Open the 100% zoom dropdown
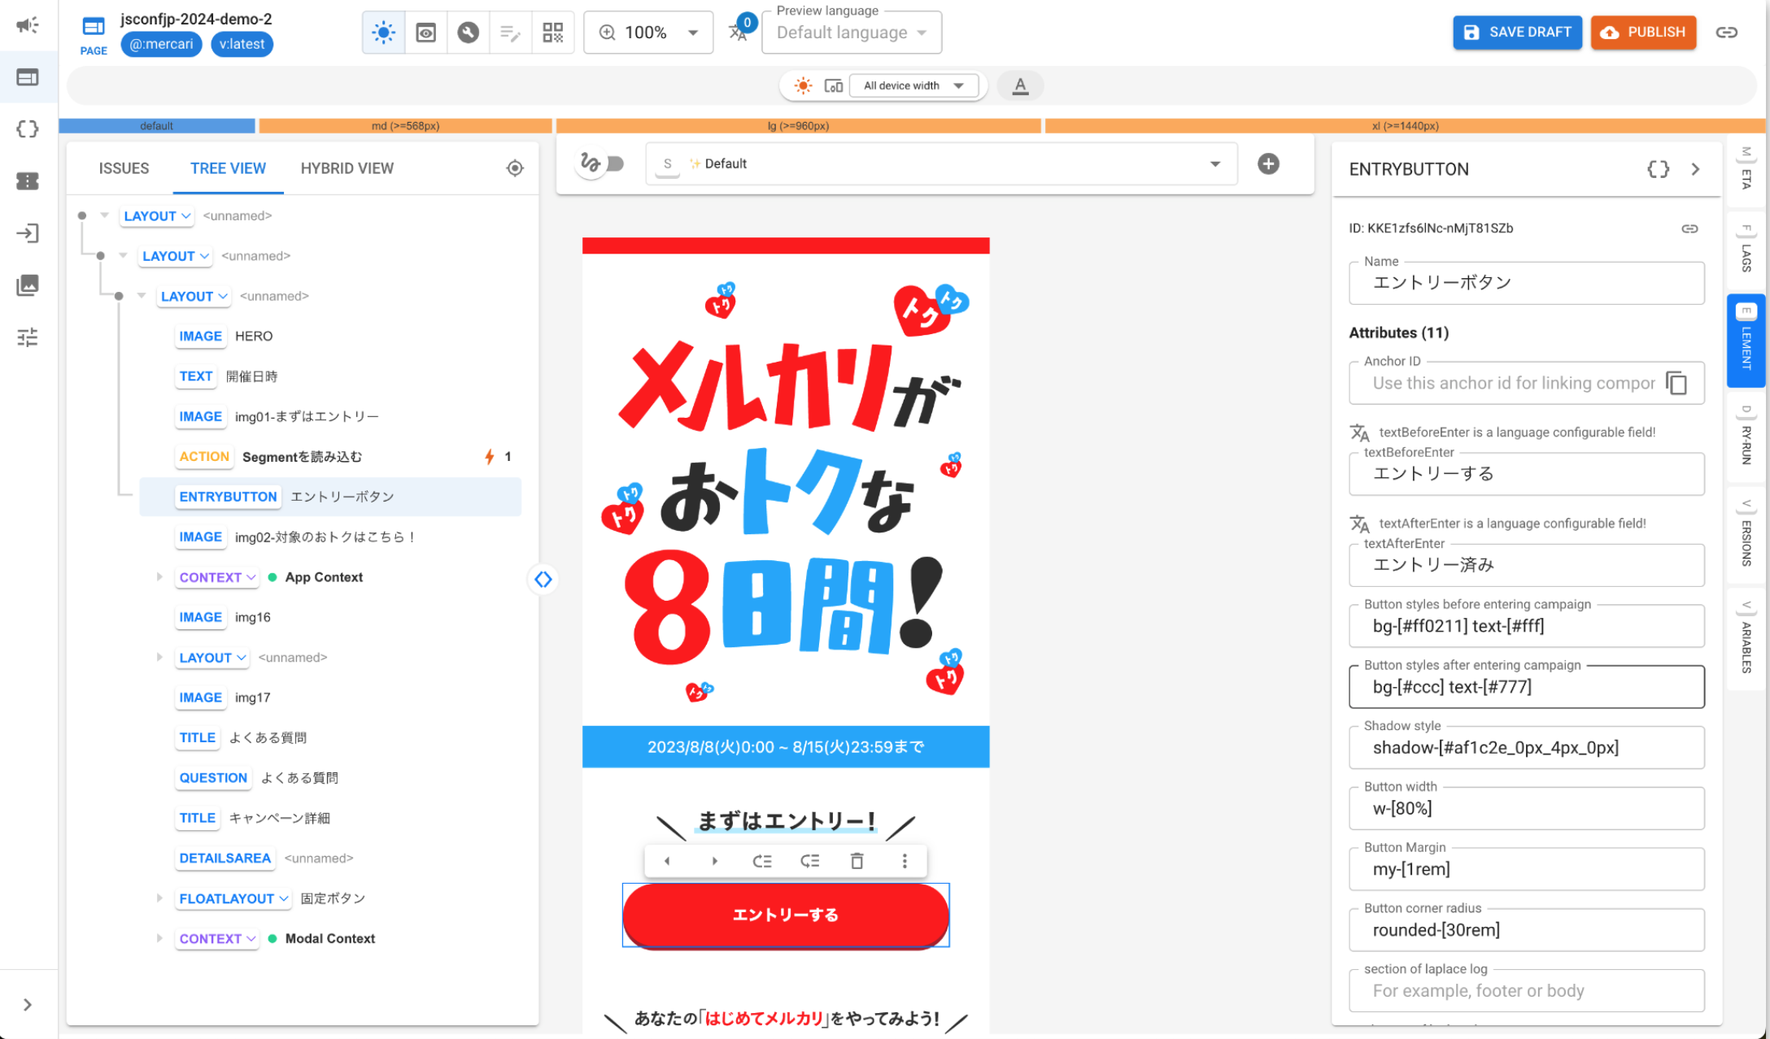This screenshot has height=1039, width=1770. pos(648,33)
